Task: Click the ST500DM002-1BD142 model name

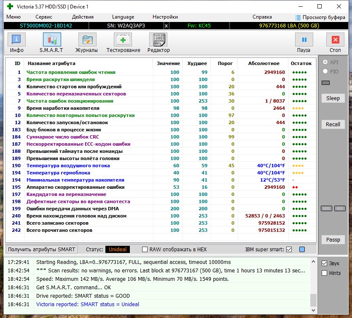Action: [x=46, y=26]
